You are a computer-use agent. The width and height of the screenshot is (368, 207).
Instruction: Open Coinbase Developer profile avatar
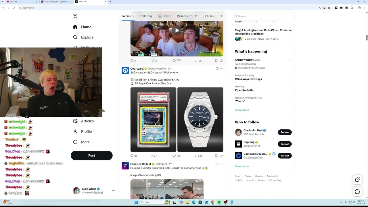click(x=238, y=156)
